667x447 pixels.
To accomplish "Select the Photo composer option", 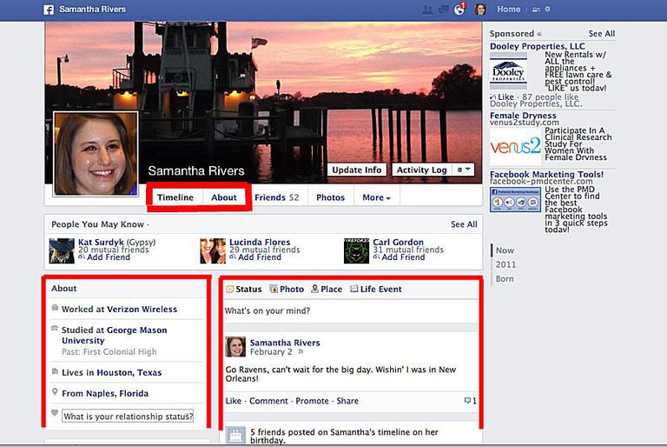I will point(287,289).
